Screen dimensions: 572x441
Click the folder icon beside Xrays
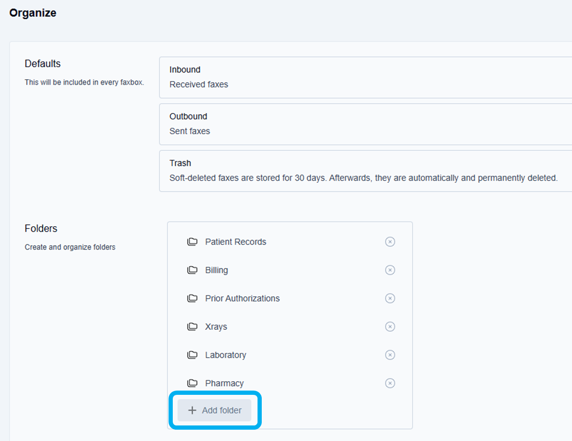tap(192, 327)
